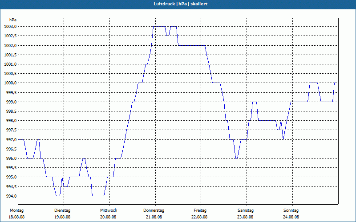Viewport: 356px width, 222px height.
Task: Select the Samstag day label
Action: click(x=246, y=210)
